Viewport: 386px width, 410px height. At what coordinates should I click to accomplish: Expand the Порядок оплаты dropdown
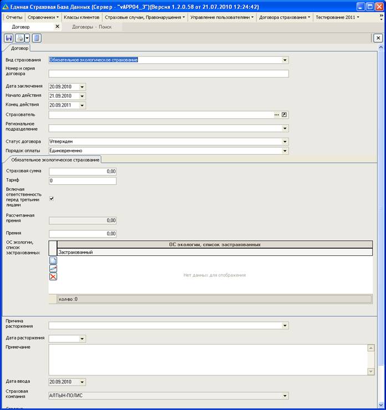pyautogui.click(x=285, y=150)
